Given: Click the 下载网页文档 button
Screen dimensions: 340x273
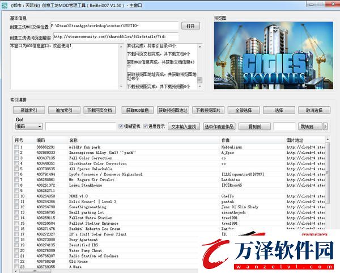Looking at the screenshot, I should pyautogui.click(x=100, y=110).
